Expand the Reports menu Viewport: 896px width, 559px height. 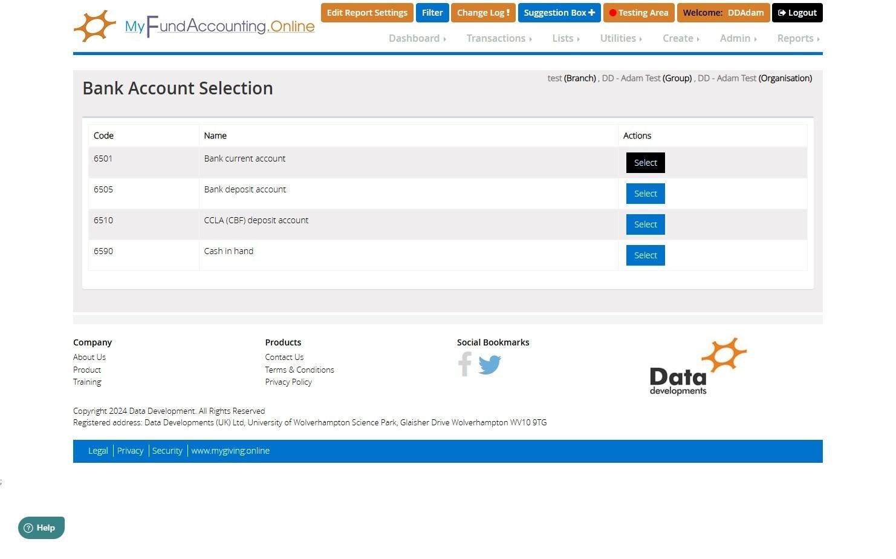(798, 38)
